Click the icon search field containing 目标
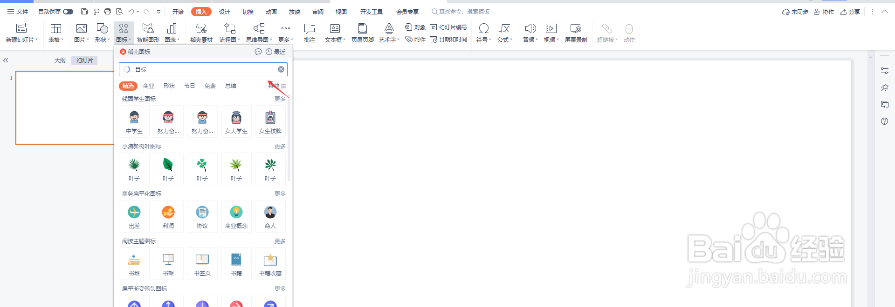 [x=203, y=69]
